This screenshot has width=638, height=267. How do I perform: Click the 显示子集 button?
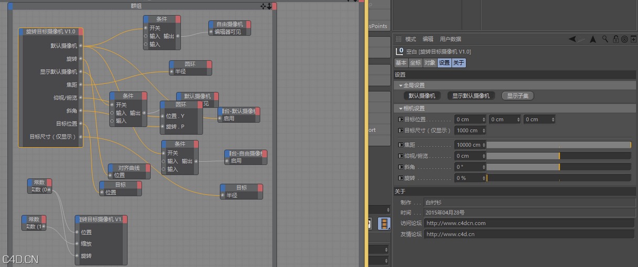(x=518, y=96)
